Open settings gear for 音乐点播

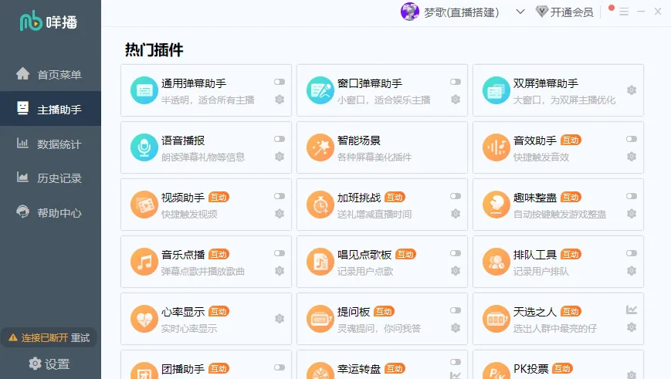click(x=280, y=271)
